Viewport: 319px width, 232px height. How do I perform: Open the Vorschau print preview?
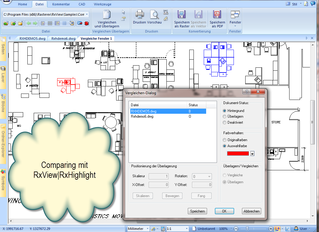coord(155,14)
